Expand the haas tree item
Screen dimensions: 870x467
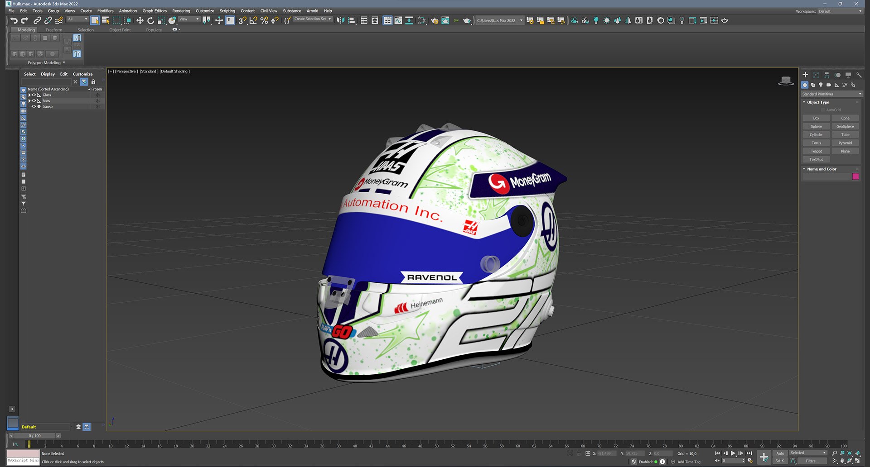click(x=29, y=100)
